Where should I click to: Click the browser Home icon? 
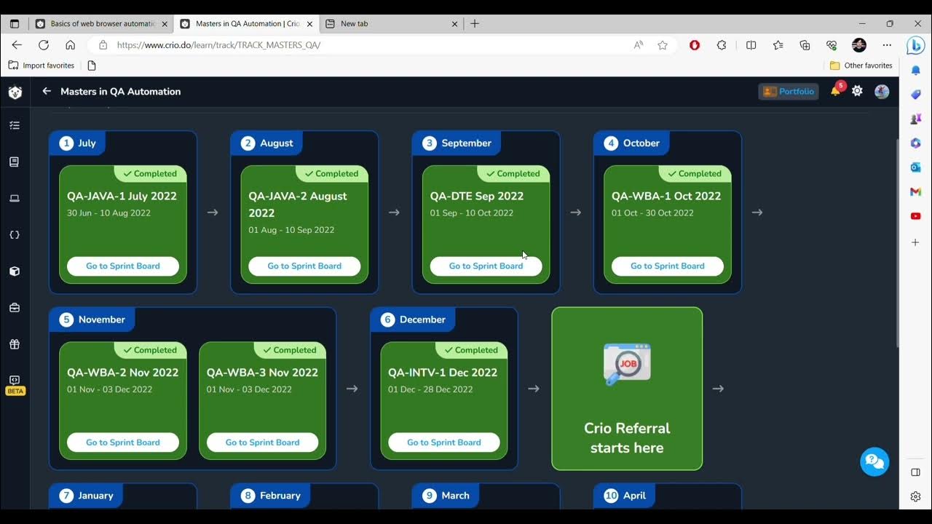pos(70,45)
